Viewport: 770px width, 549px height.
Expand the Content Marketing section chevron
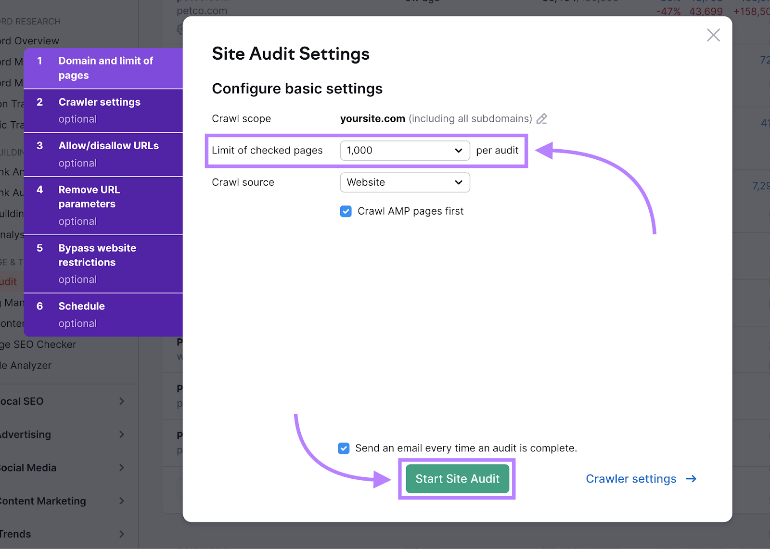click(122, 501)
